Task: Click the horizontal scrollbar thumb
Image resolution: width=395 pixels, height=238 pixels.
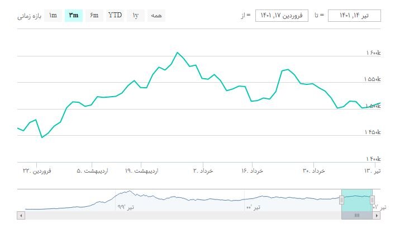Action: coord(357,215)
